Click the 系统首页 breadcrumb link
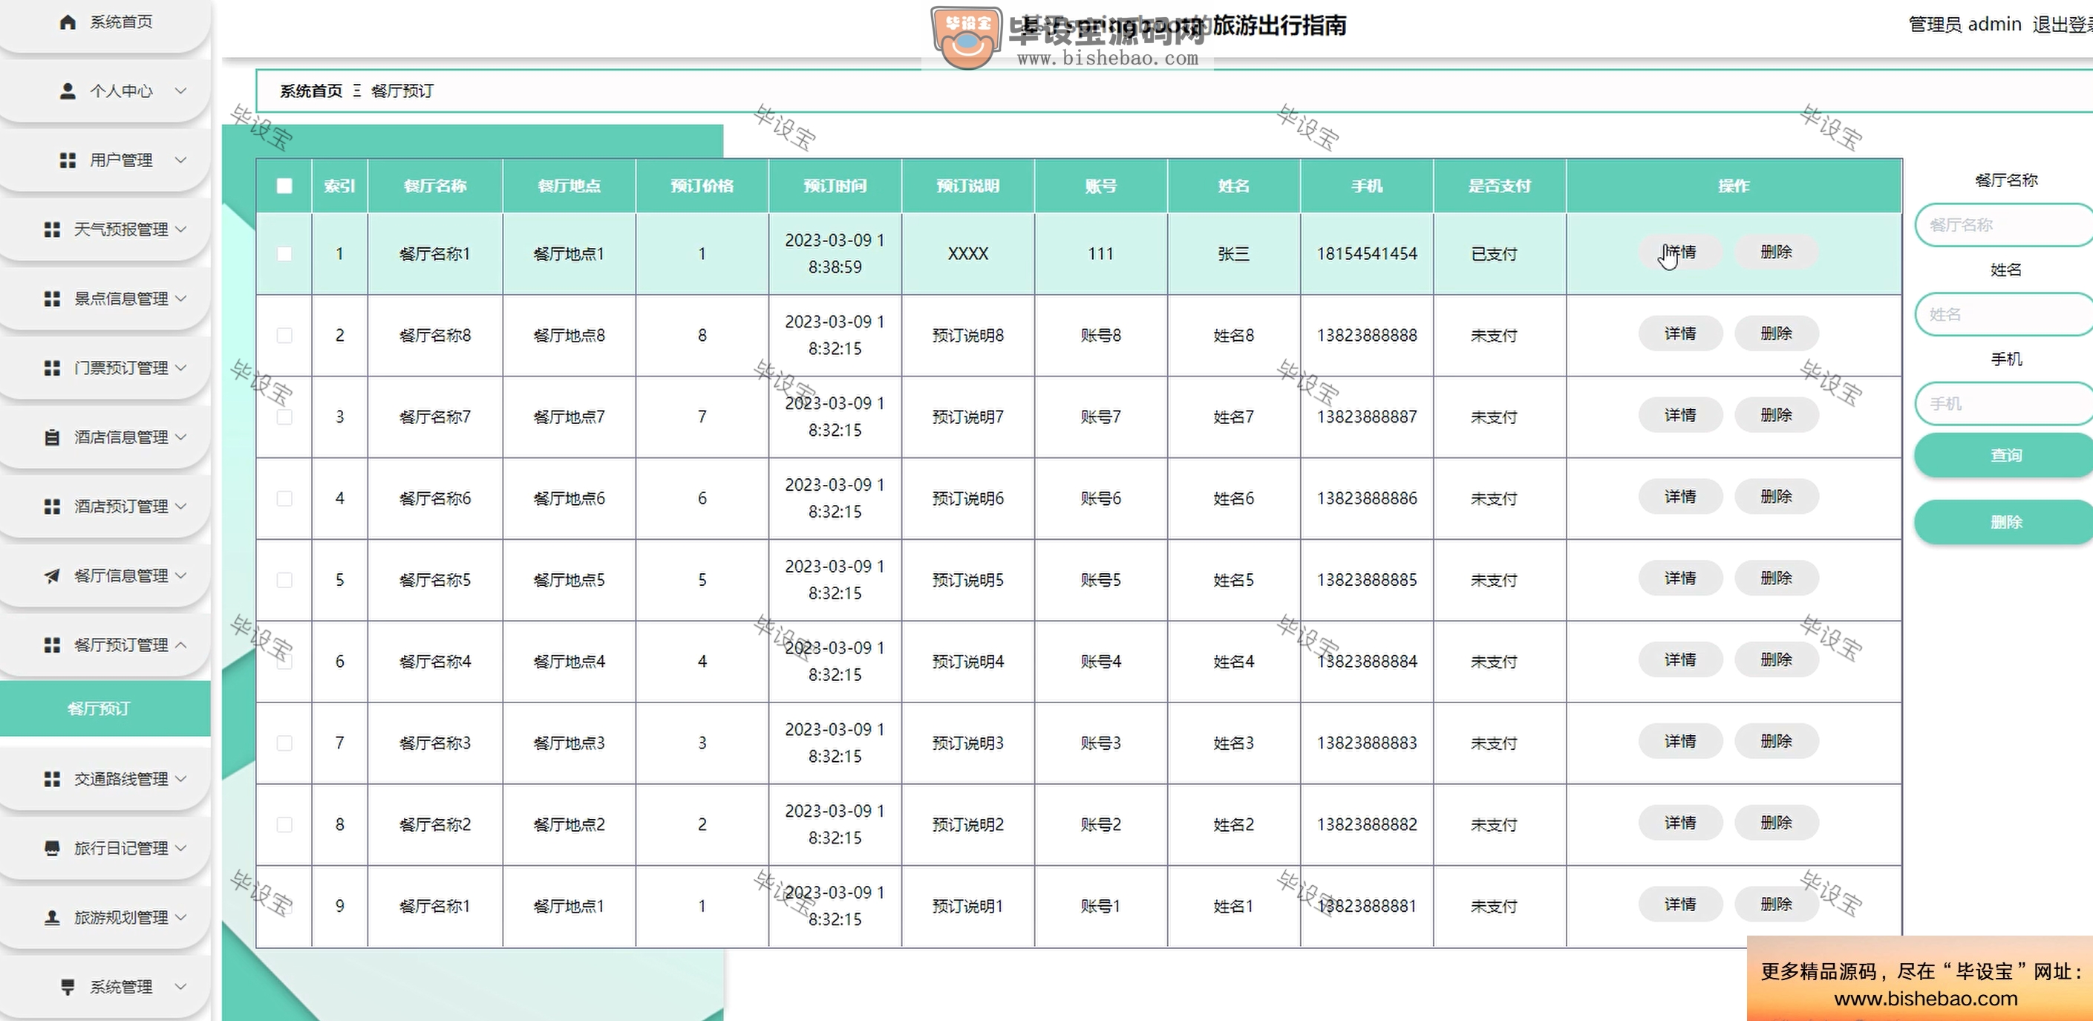2093x1021 pixels. (x=311, y=91)
